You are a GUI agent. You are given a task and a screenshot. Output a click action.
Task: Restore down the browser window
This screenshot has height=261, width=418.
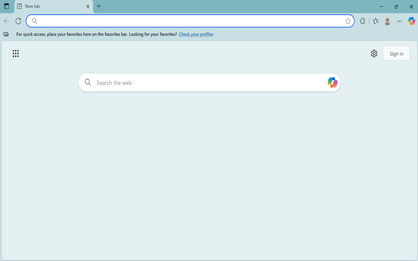tap(396, 7)
